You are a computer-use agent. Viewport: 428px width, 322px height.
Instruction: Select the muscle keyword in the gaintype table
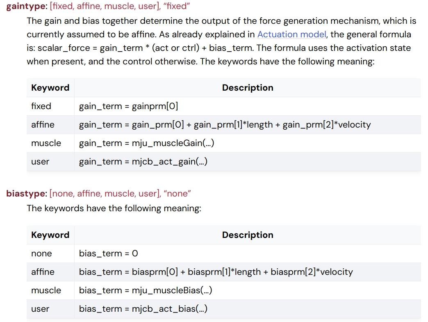pos(46,143)
